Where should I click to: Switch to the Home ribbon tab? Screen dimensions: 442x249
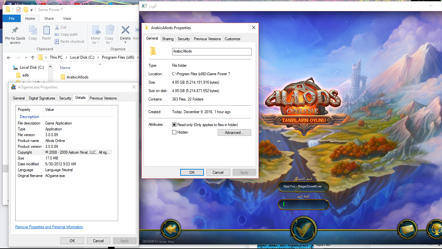pos(30,18)
